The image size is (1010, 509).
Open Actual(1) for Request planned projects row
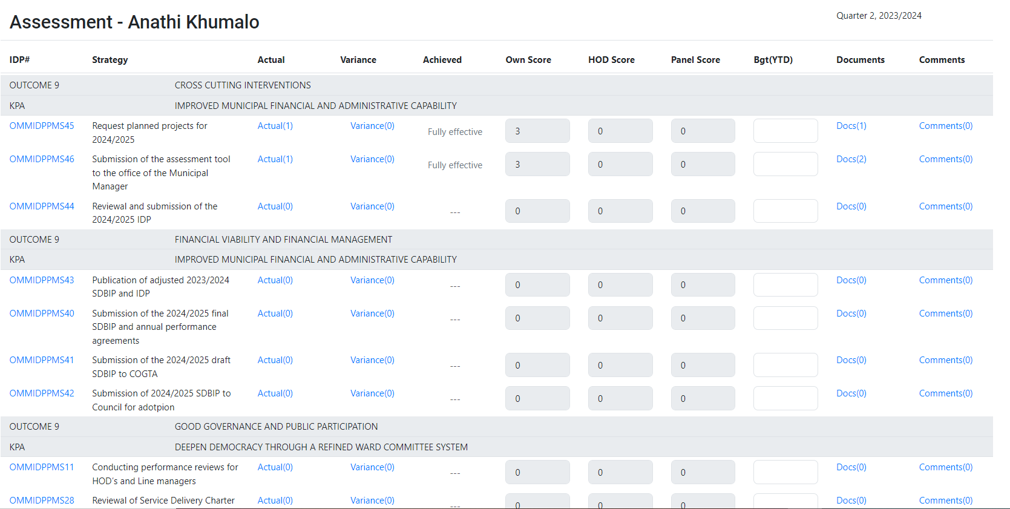(275, 126)
